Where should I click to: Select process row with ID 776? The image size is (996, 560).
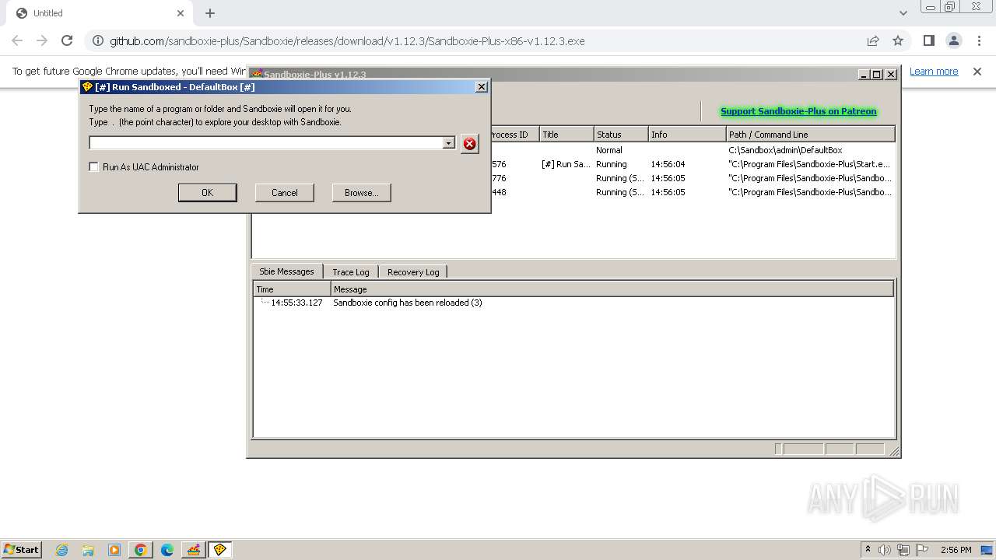(x=693, y=178)
